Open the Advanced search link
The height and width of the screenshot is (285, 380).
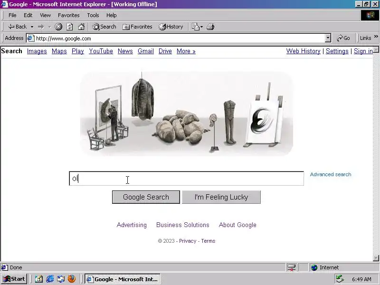[x=331, y=174]
